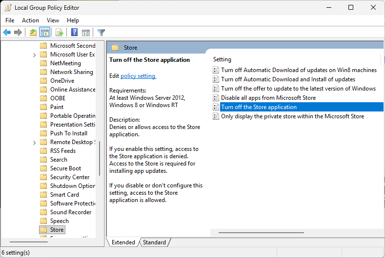This screenshot has height=258, width=385.
Task: Select the Push To Install tree folder
Action: pos(69,133)
